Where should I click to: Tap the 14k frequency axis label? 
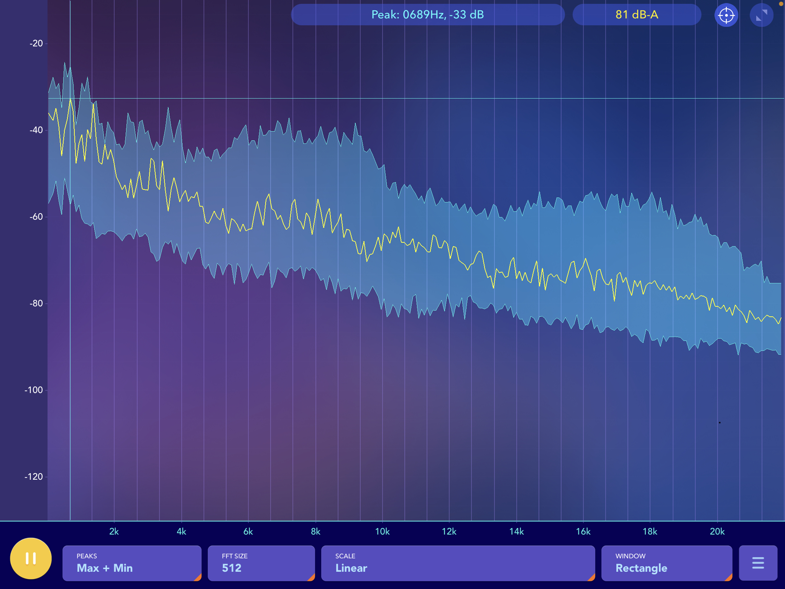(x=516, y=531)
